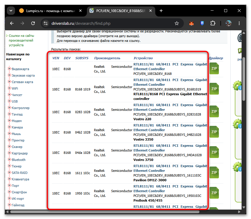Go forward in browser history
This screenshot has height=219, width=251.
click(x=22, y=23)
